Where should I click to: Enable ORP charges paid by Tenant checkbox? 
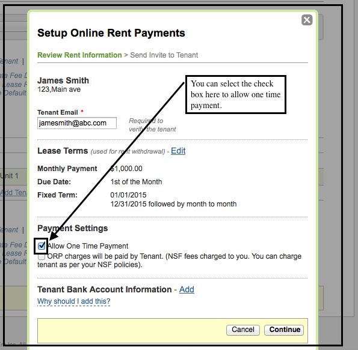(x=42, y=256)
